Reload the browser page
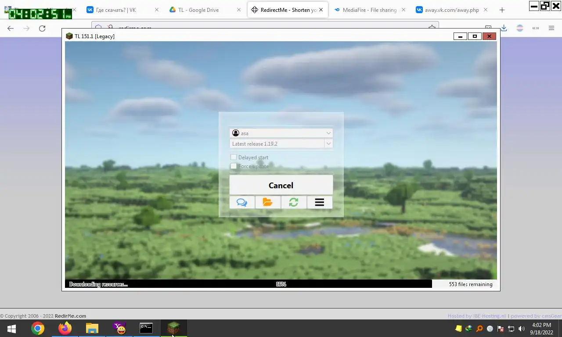Image resolution: width=562 pixels, height=337 pixels. tap(42, 28)
